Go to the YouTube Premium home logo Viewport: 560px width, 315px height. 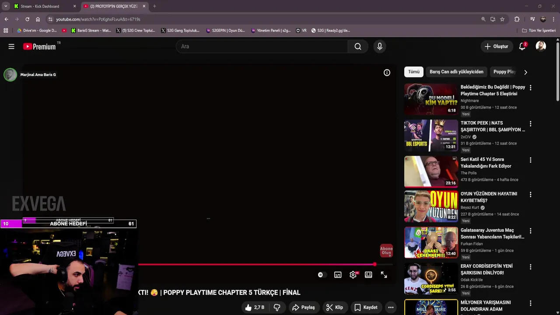point(40,46)
